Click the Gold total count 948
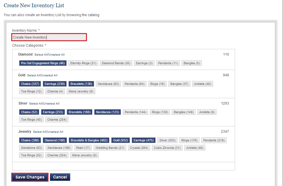 click(226, 75)
